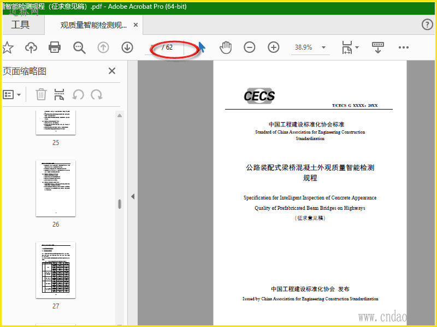Open the 工具 tab

[20, 25]
